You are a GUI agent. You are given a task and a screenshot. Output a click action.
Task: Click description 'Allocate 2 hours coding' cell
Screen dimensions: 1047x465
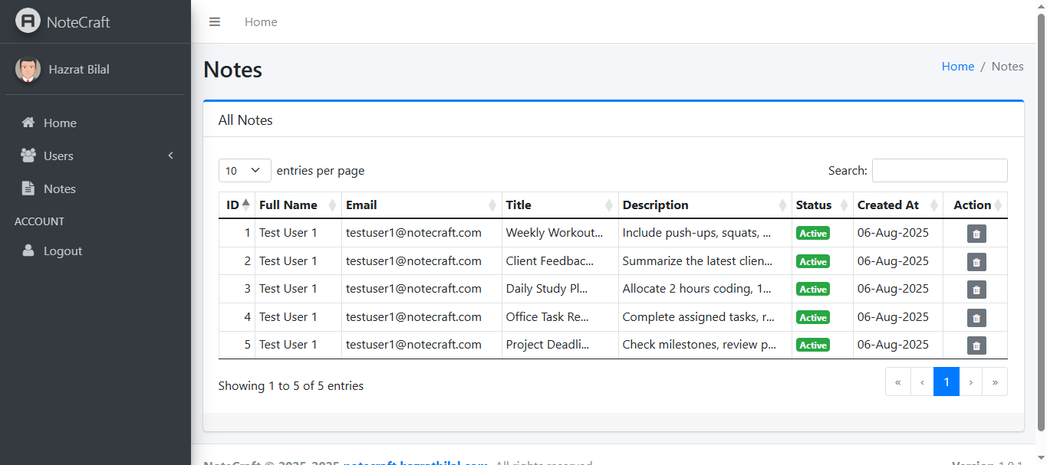pyautogui.click(x=705, y=289)
